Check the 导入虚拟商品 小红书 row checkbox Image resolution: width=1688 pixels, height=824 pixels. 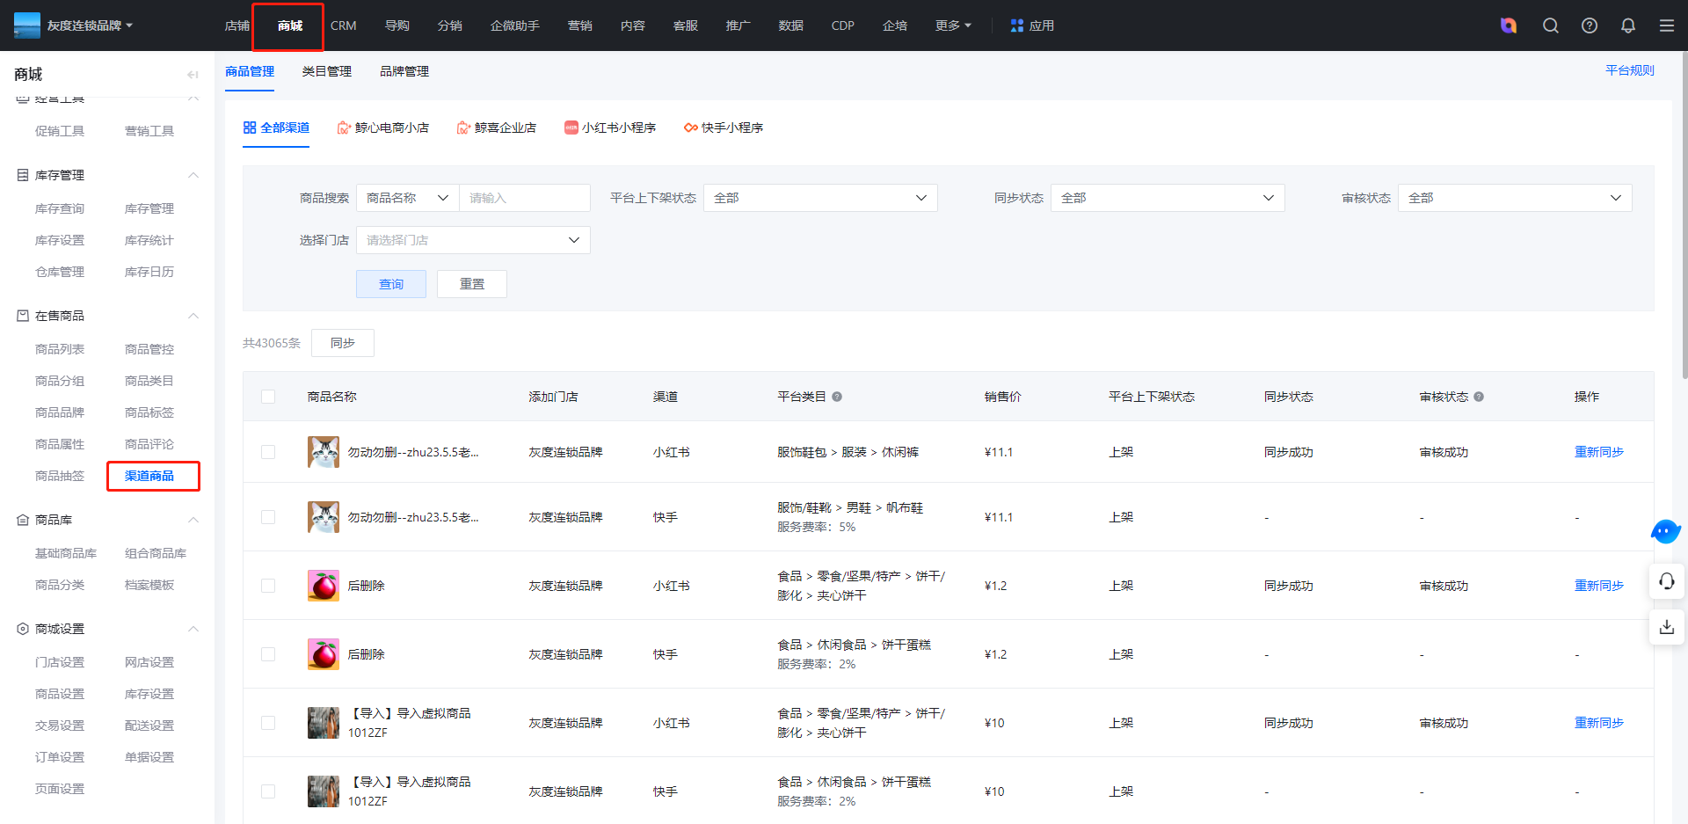[x=268, y=723]
